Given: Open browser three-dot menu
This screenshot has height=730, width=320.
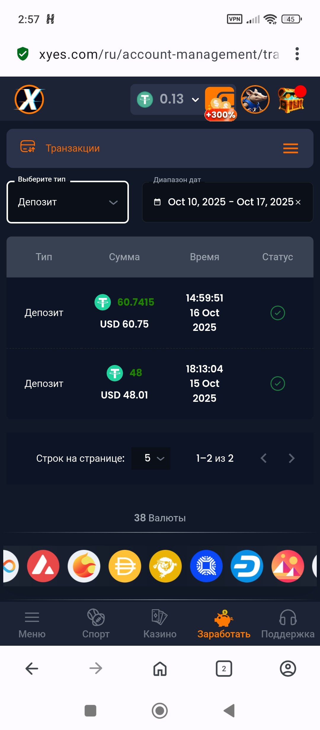Looking at the screenshot, I should (297, 54).
